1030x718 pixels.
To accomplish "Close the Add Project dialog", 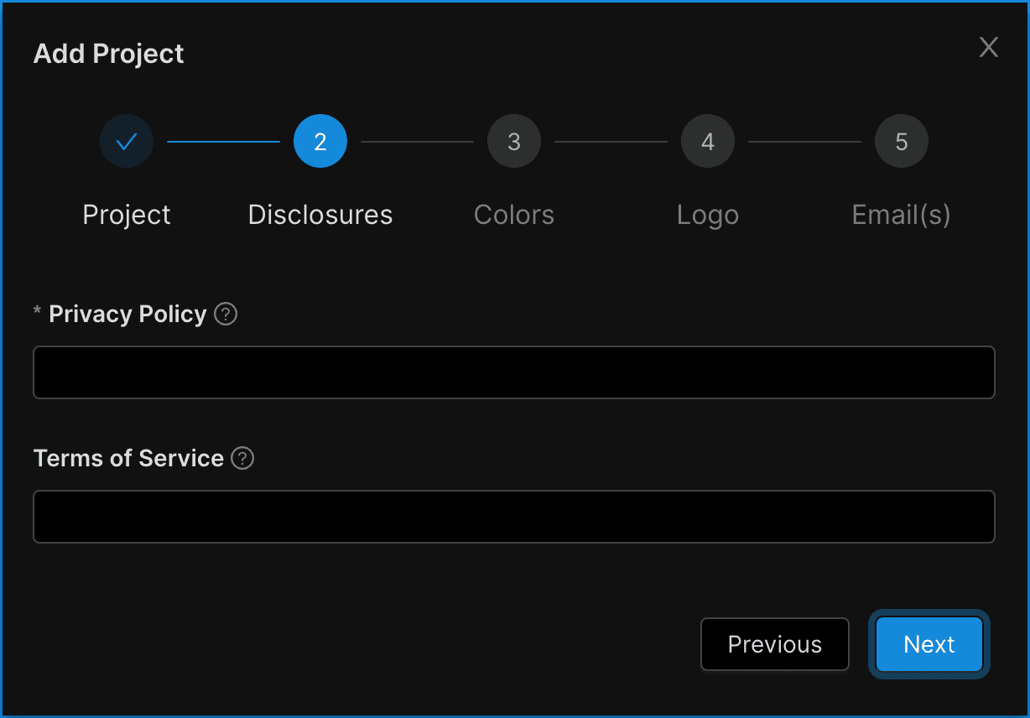I will 989,48.
